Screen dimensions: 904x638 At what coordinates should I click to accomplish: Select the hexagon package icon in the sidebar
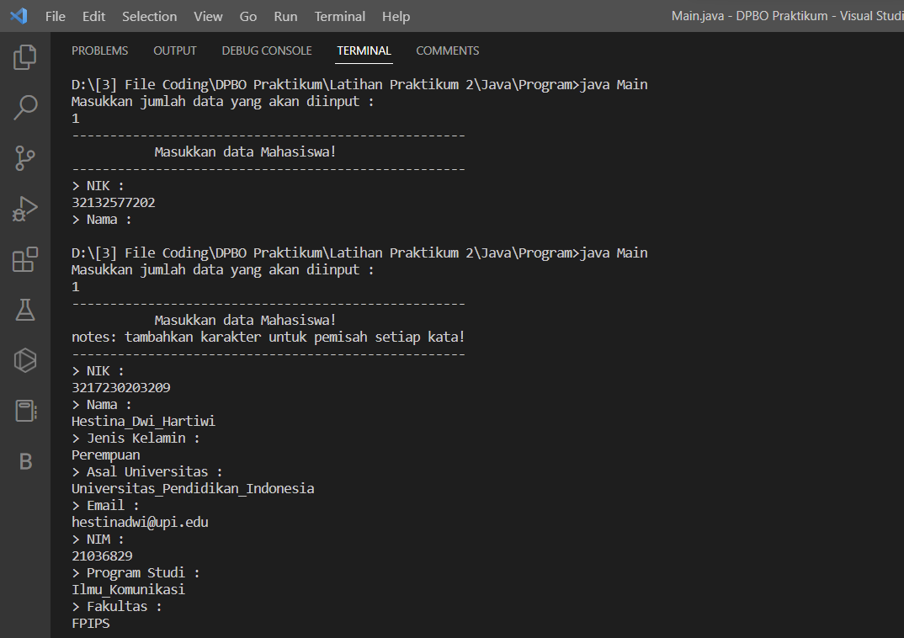pos(24,360)
